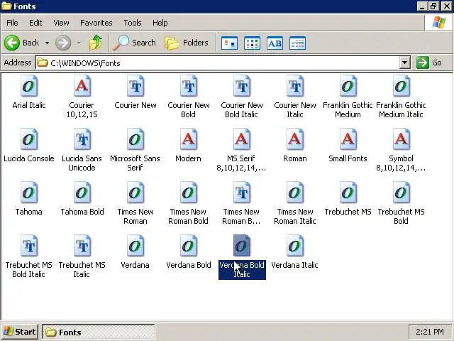Select the Courier New Bold Italic icon

coord(242,86)
